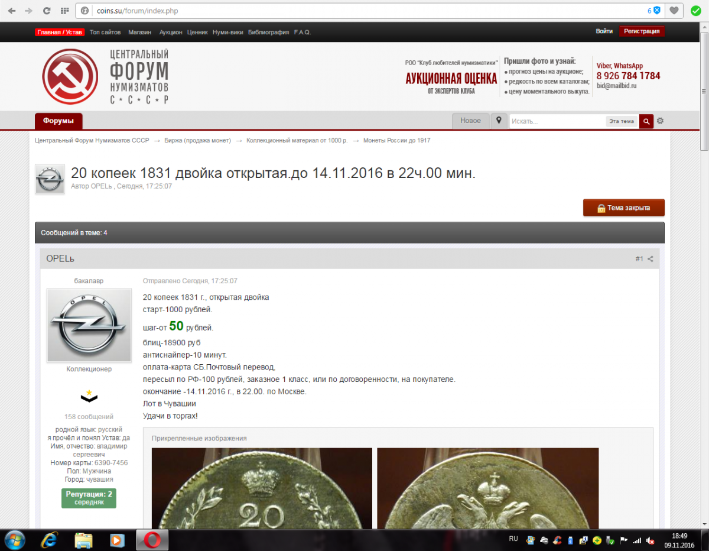
Task: Click the share icon next to #1
Action: [x=650, y=259]
